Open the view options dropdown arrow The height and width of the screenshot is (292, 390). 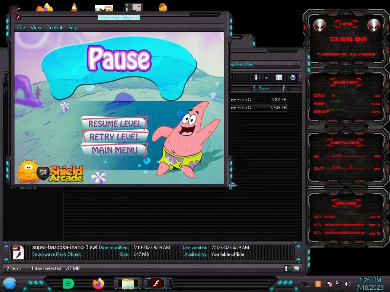(266, 78)
